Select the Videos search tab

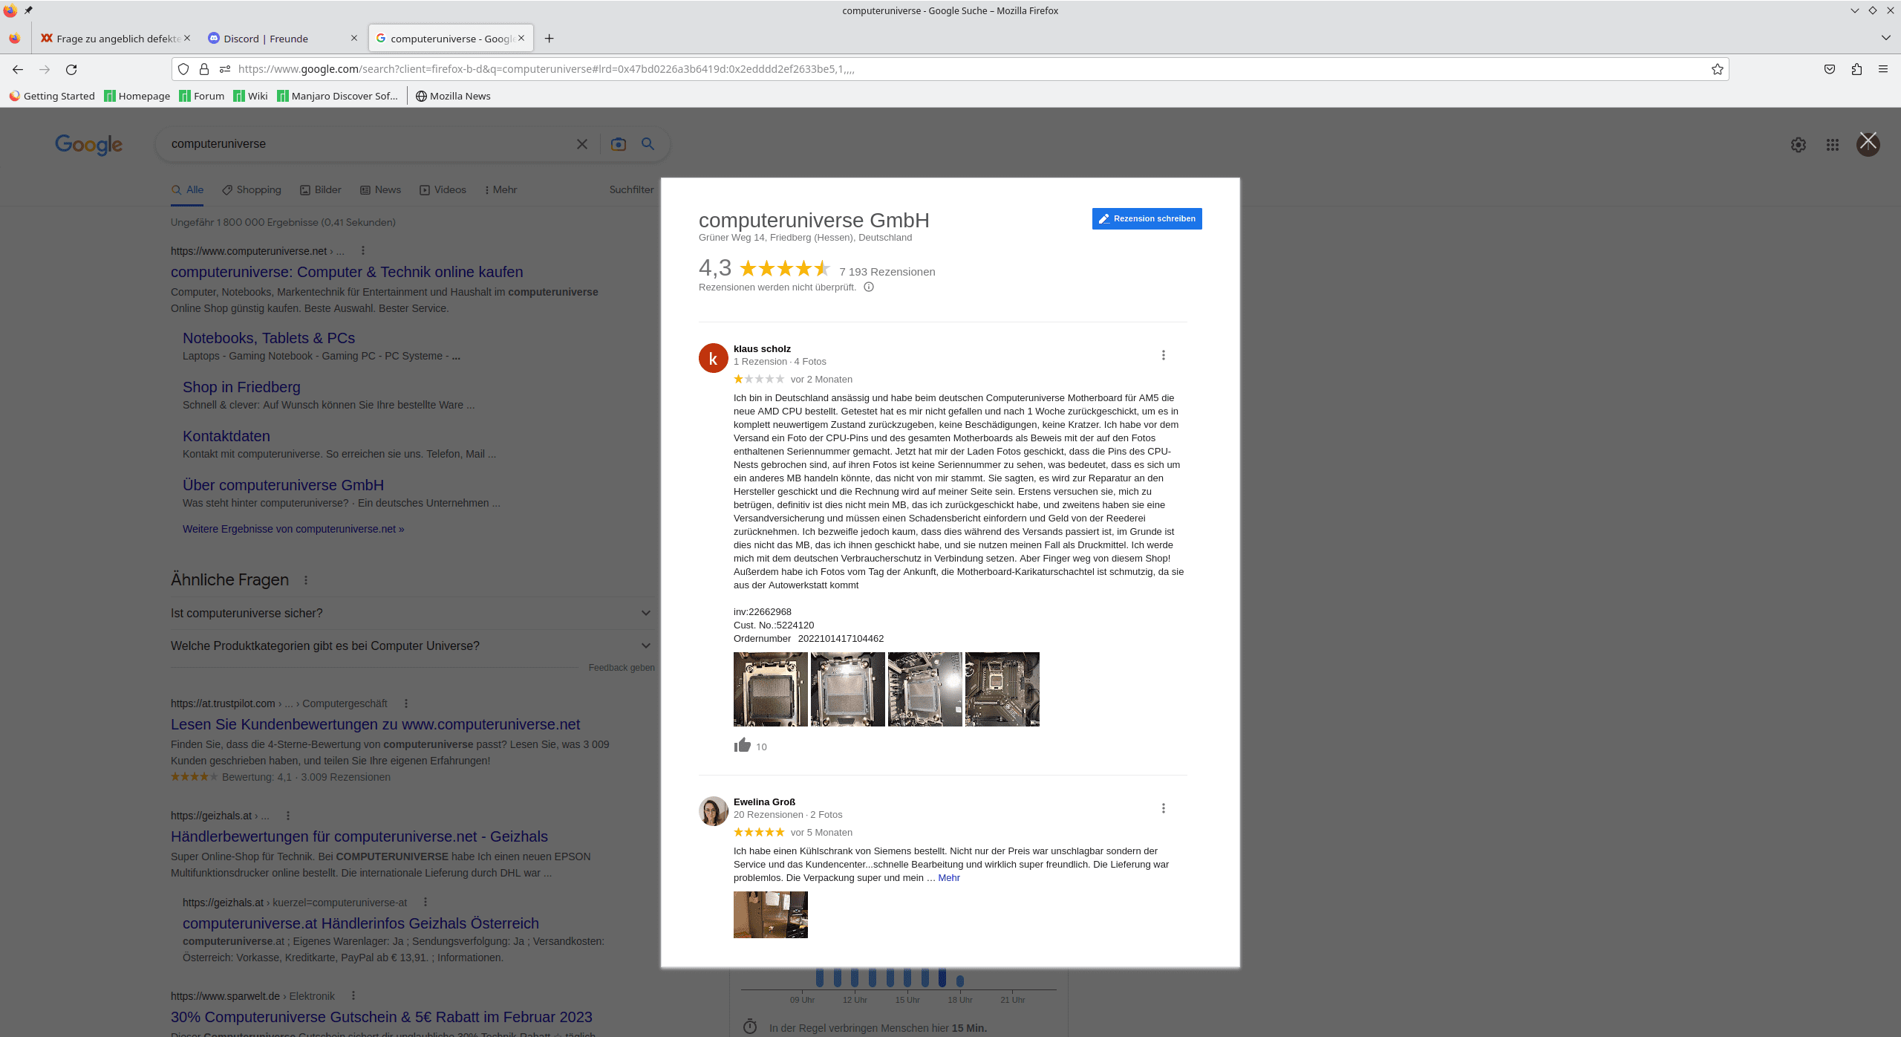[x=443, y=190]
